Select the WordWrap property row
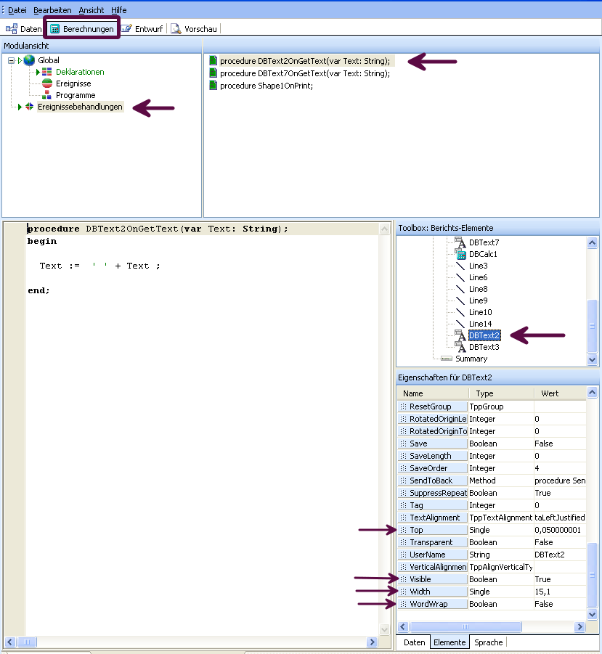The width and height of the screenshot is (602, 654). tap(492, 605)
